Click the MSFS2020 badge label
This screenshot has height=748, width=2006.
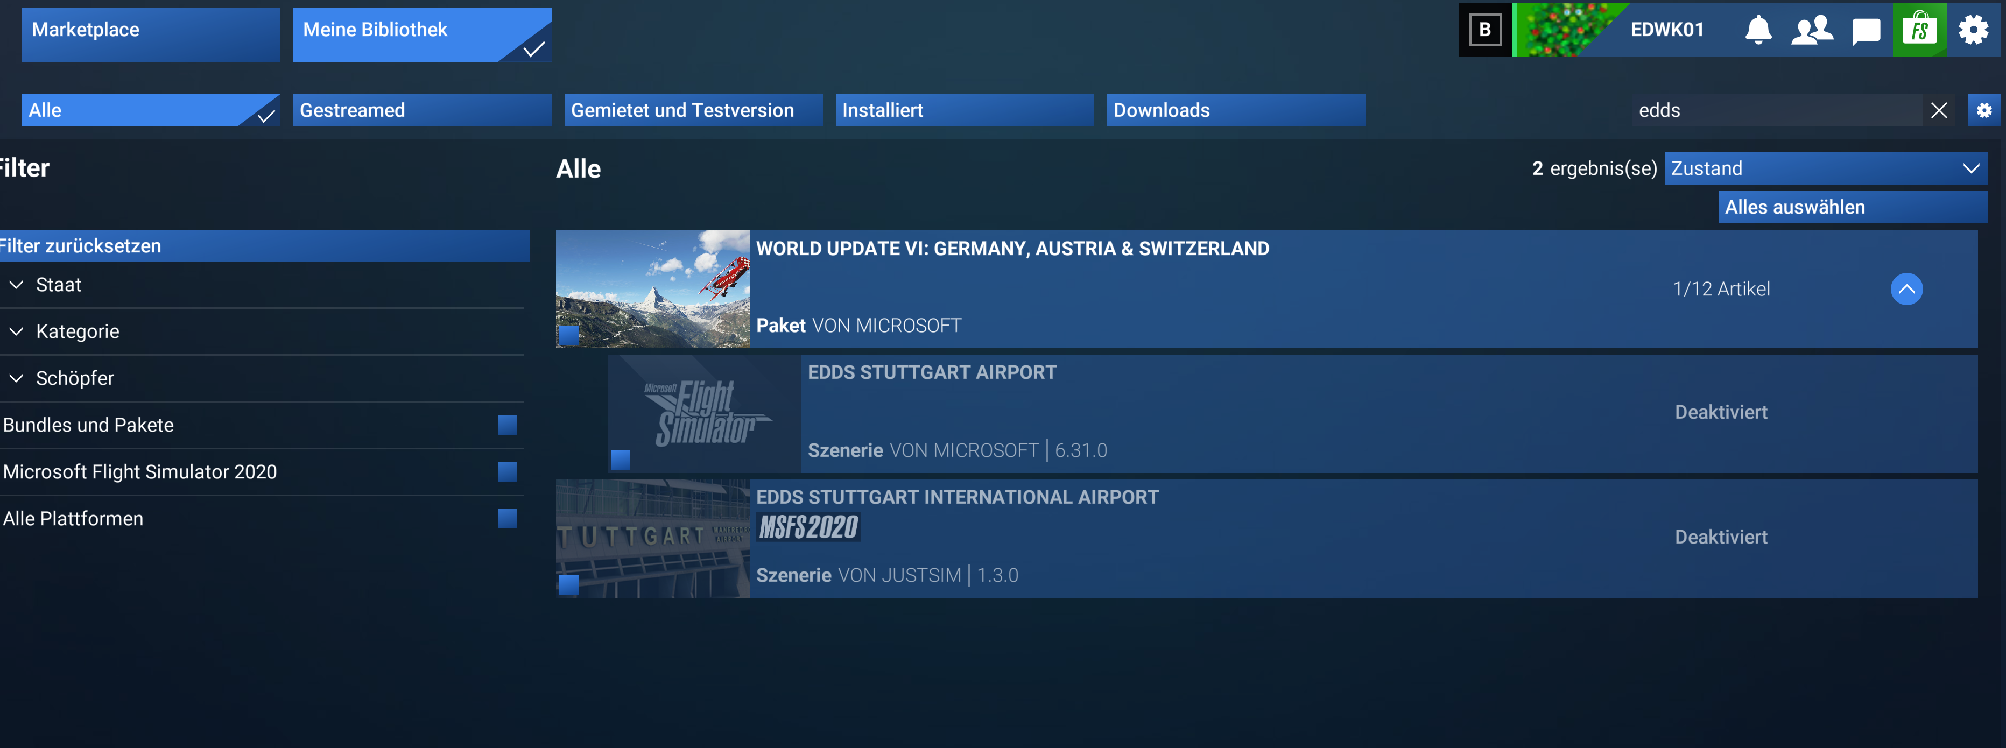(x=809, y=528)
